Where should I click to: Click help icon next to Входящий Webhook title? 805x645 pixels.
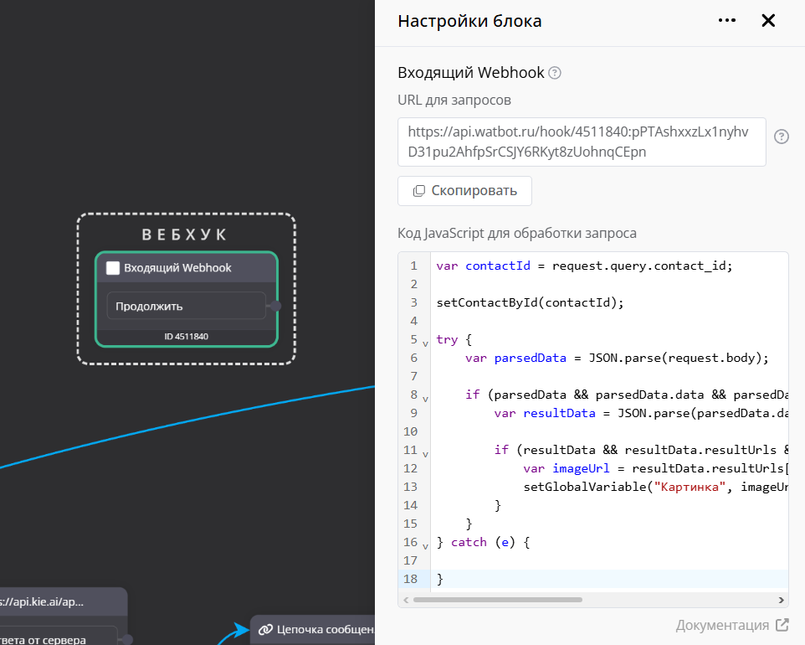554,73
